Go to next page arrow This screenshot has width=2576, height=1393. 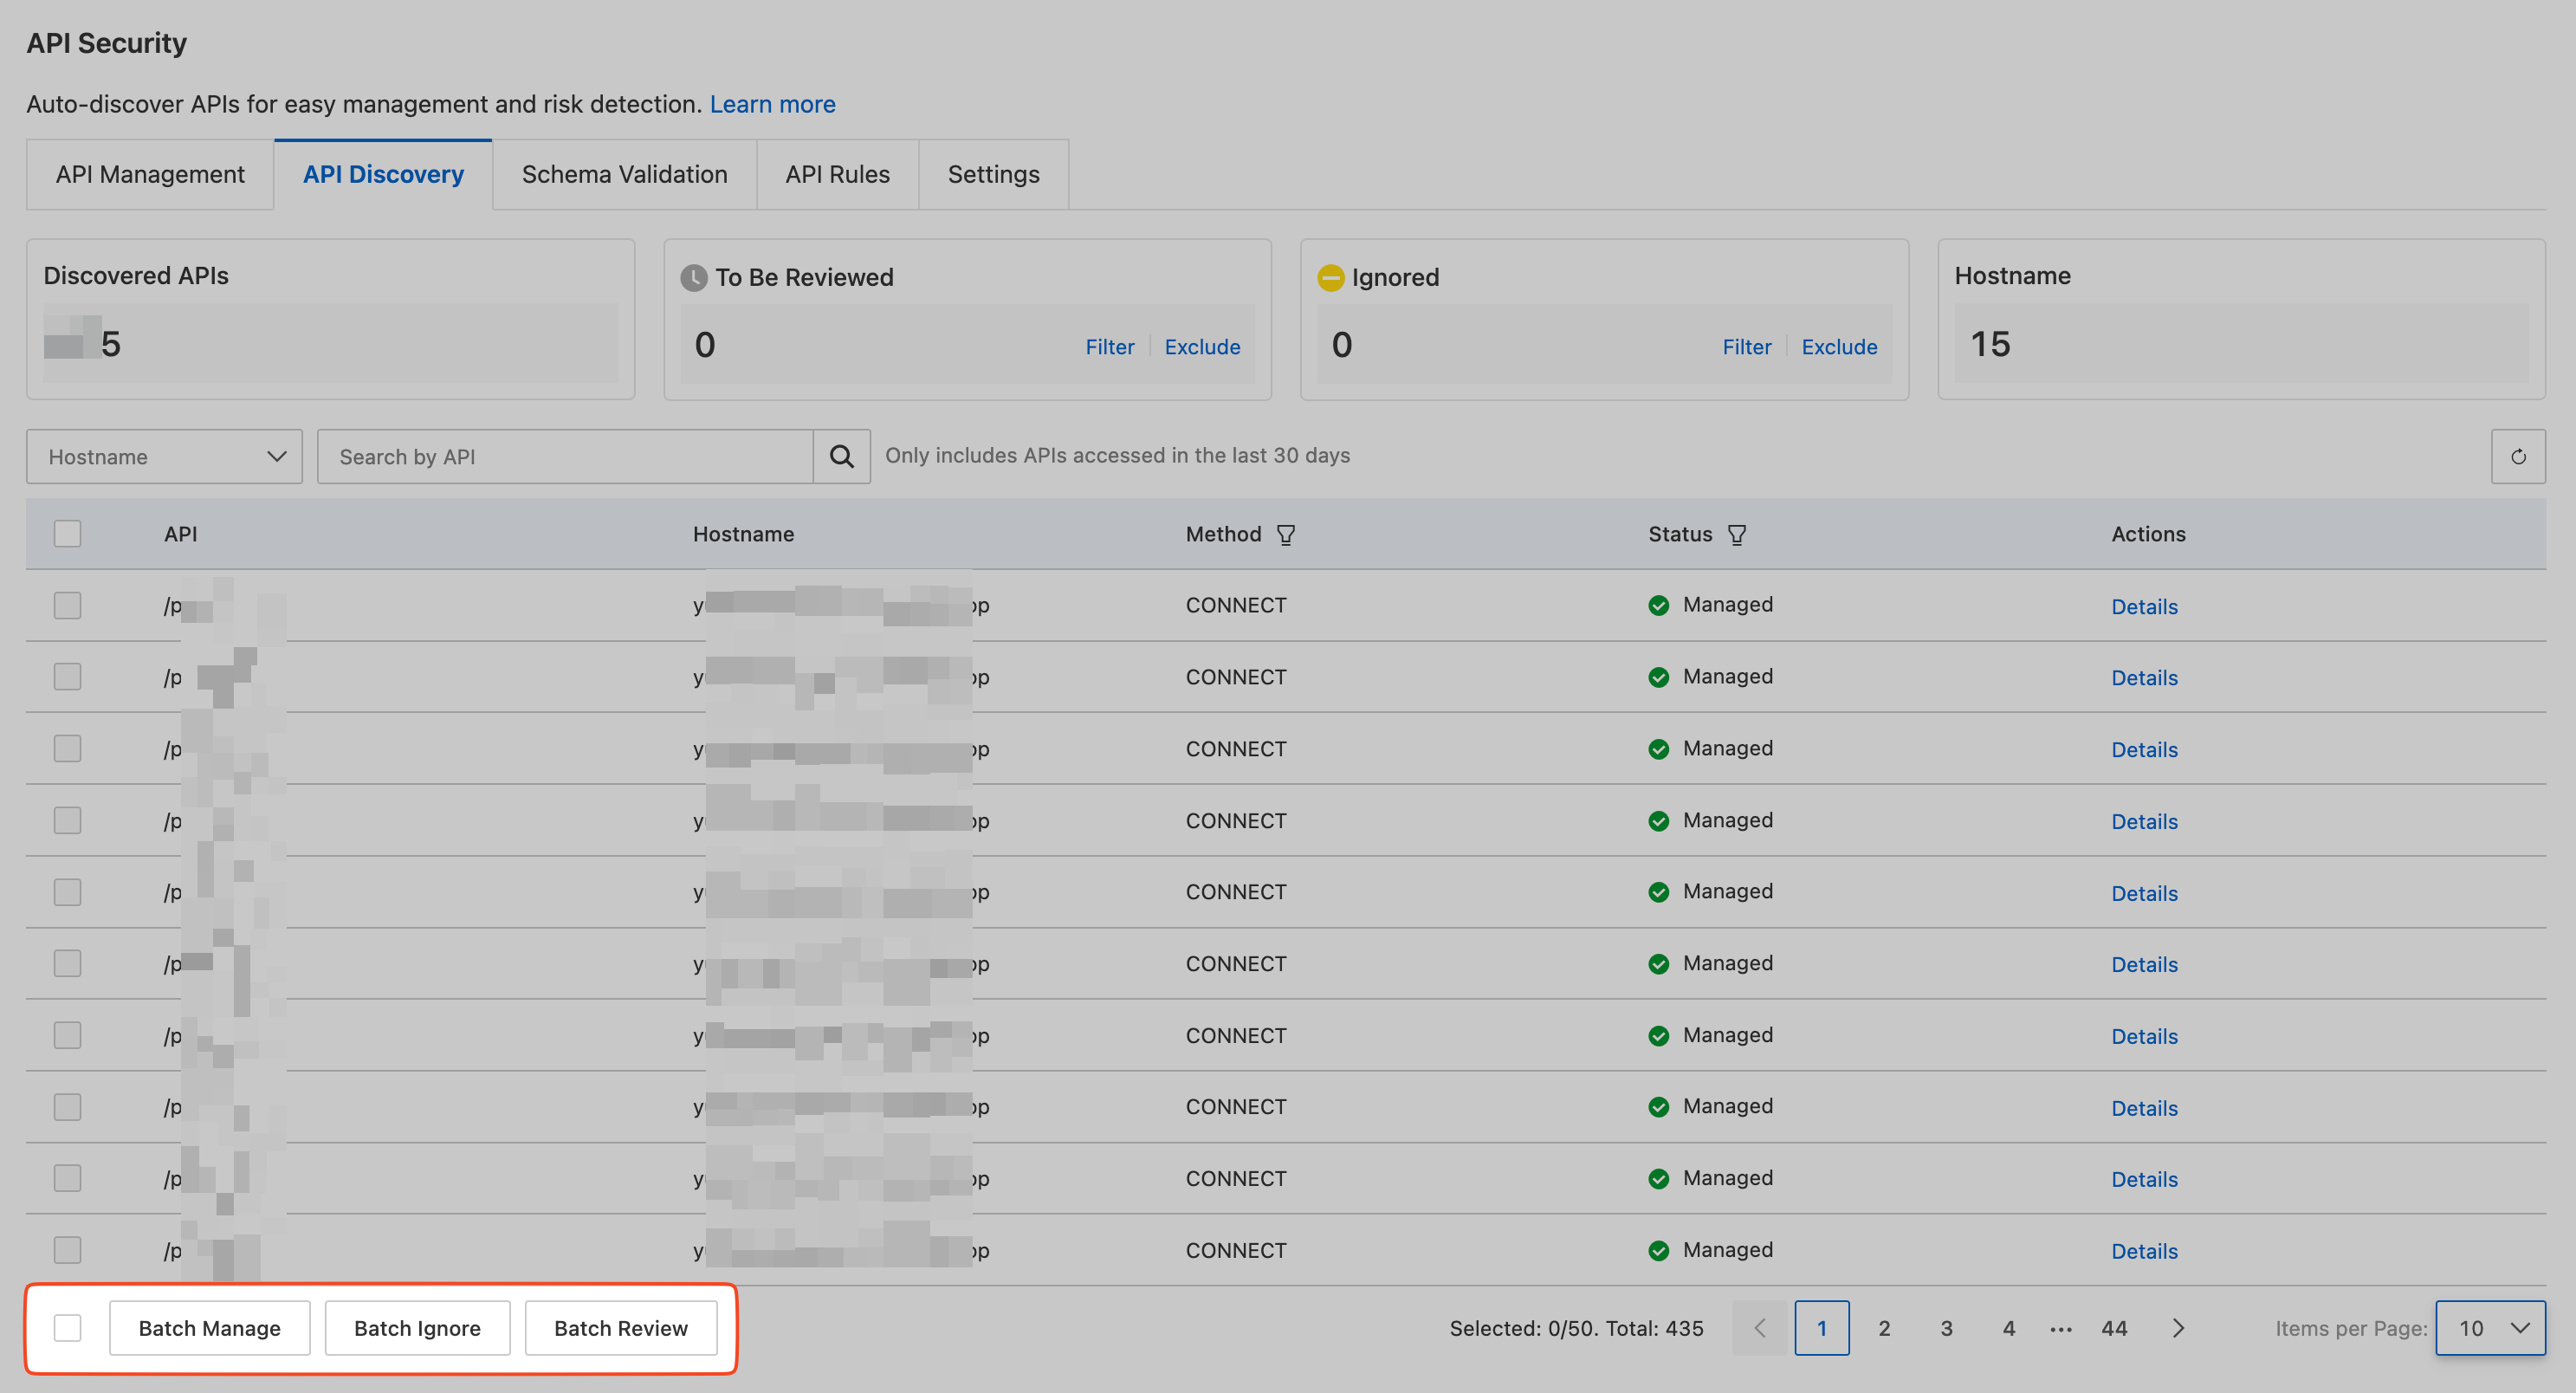[x=2178, y=1328]
